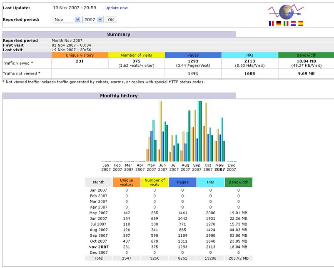Switch language with the French flag
334x268 pixels.
[x=272, y=24]
